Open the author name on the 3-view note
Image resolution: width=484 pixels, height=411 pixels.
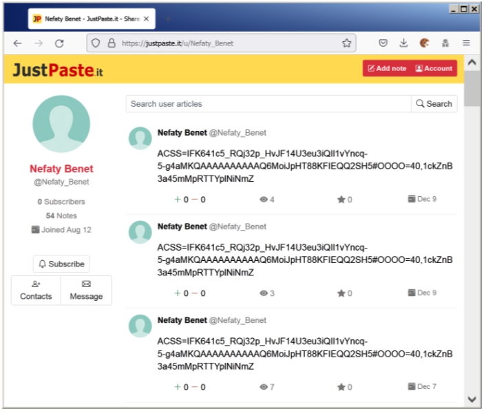point(182,226)
